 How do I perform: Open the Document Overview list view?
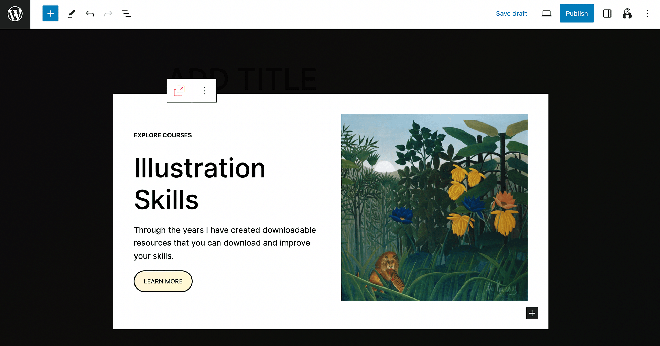[126, 13]
